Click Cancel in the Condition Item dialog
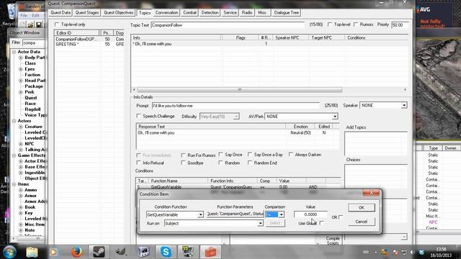 pyautogui.click(x=362, y=222)
